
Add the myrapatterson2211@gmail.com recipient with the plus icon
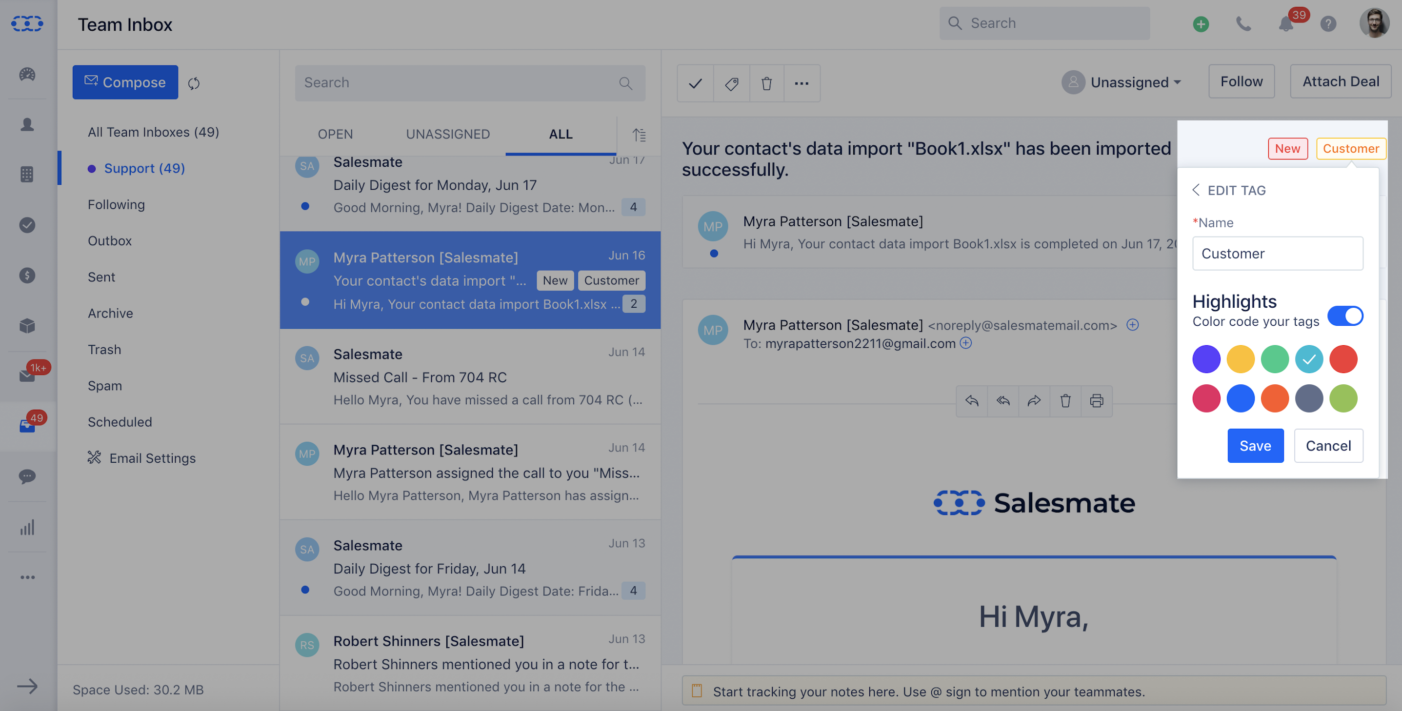point(965,343)
